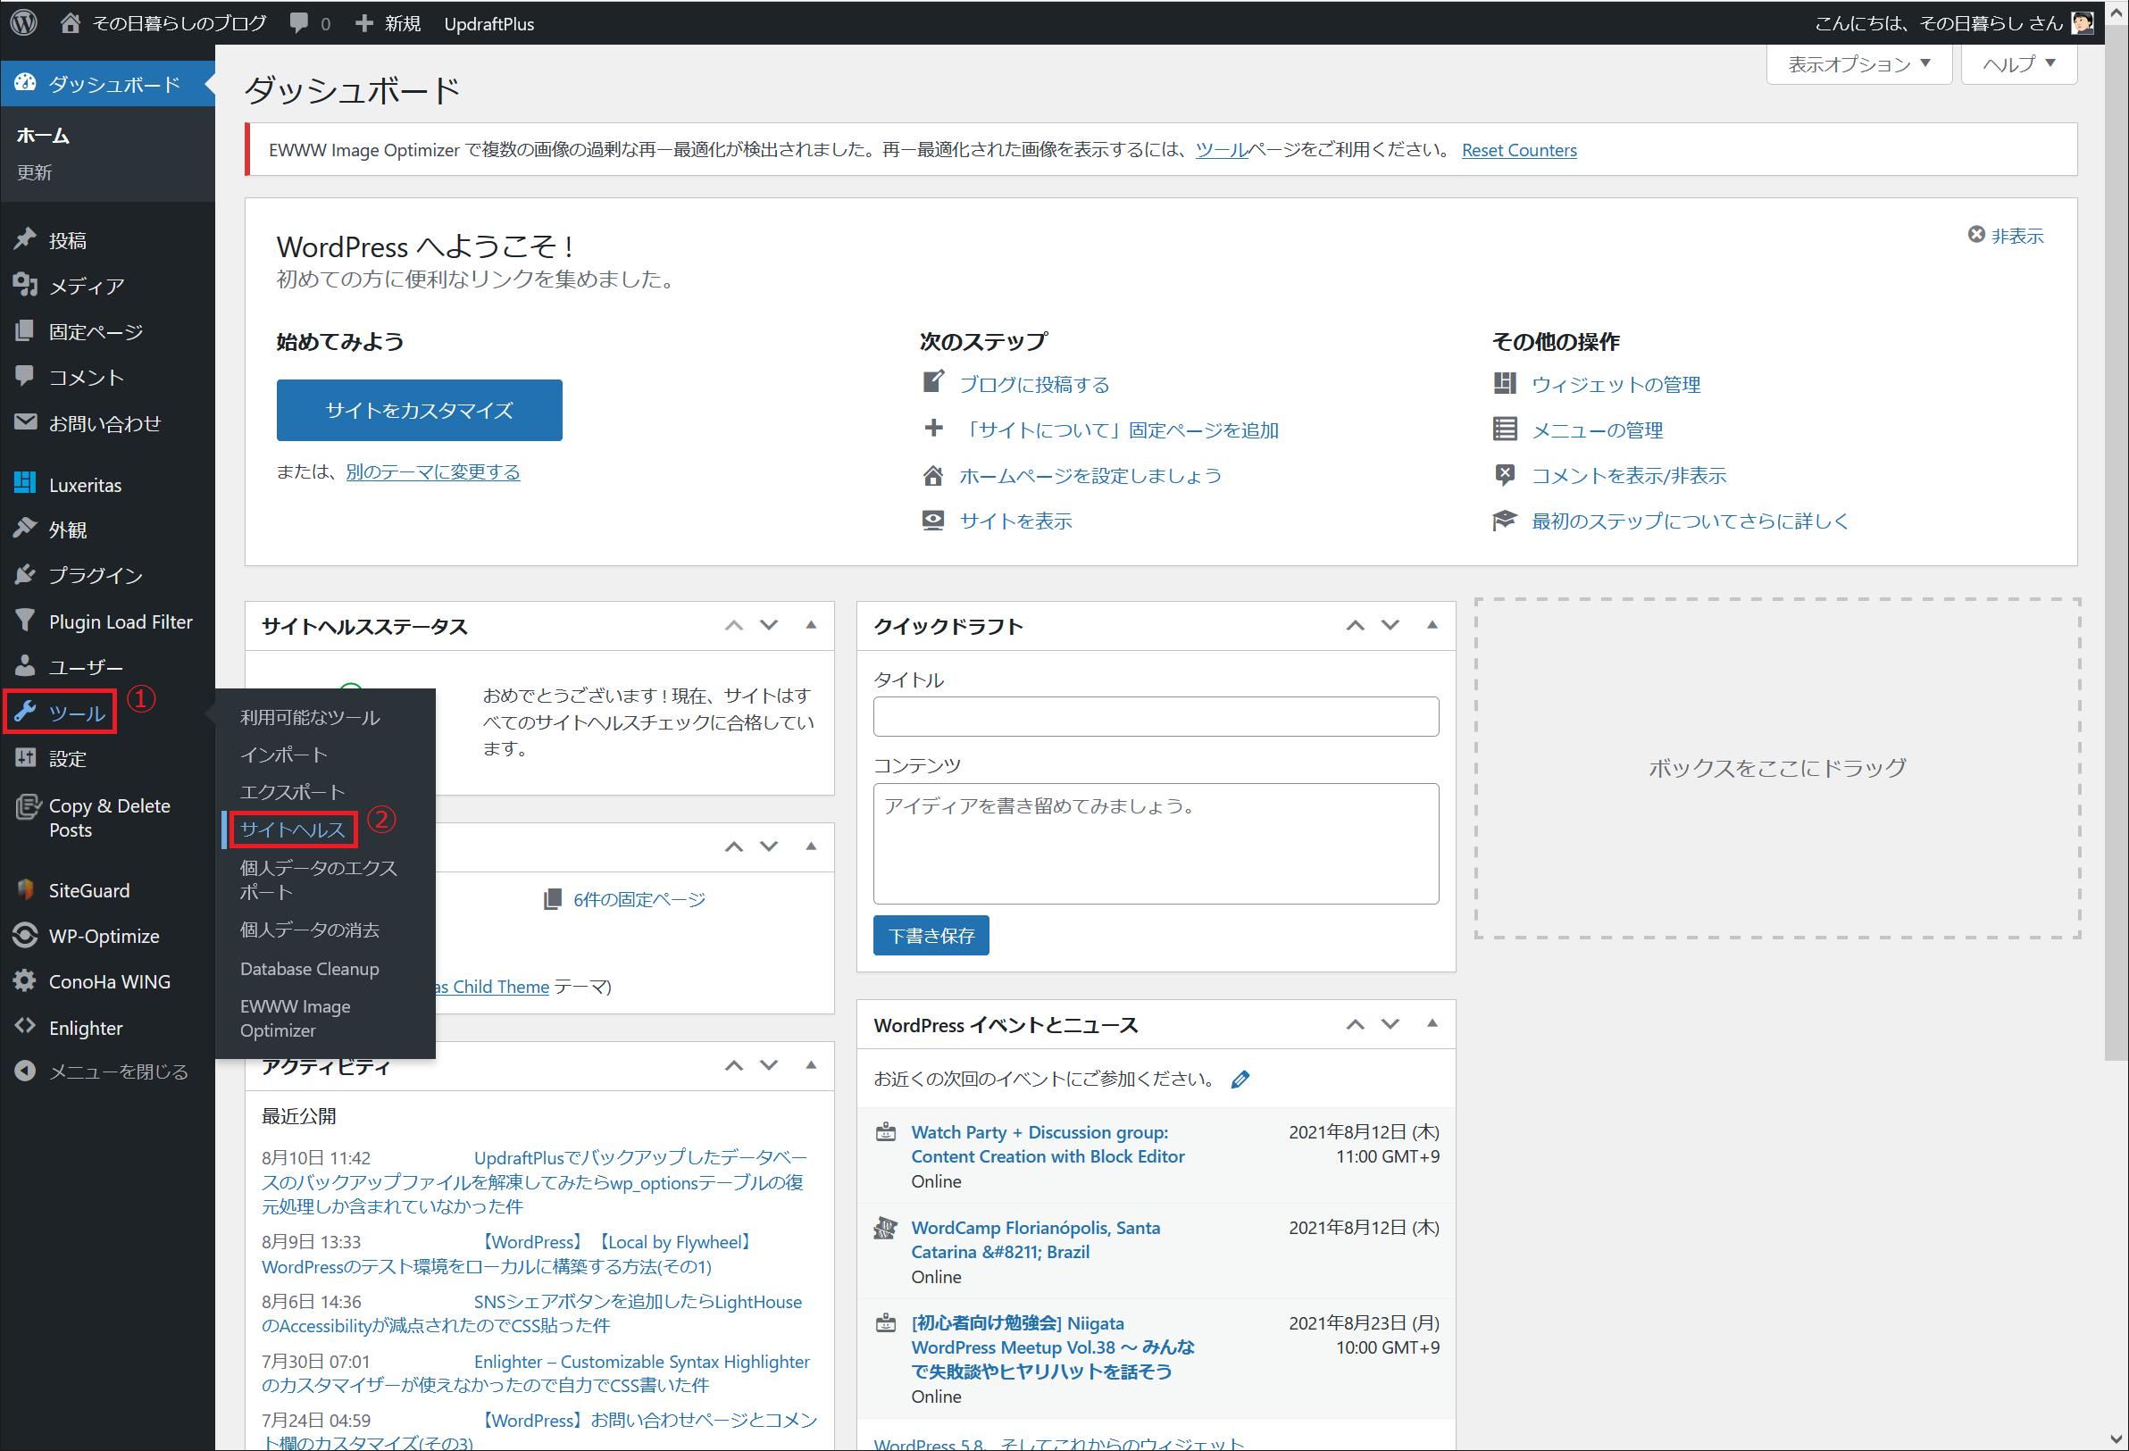Viewport: 2129px width, 1451px height.
Task: Click the メディア icon in sidebar
Action: (x=25, y=285)
